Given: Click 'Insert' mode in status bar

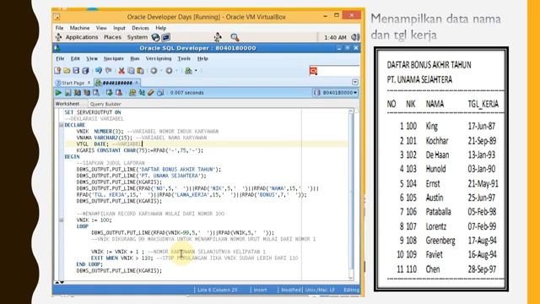Looking at the screenshot, I should [x=261, y=290].
